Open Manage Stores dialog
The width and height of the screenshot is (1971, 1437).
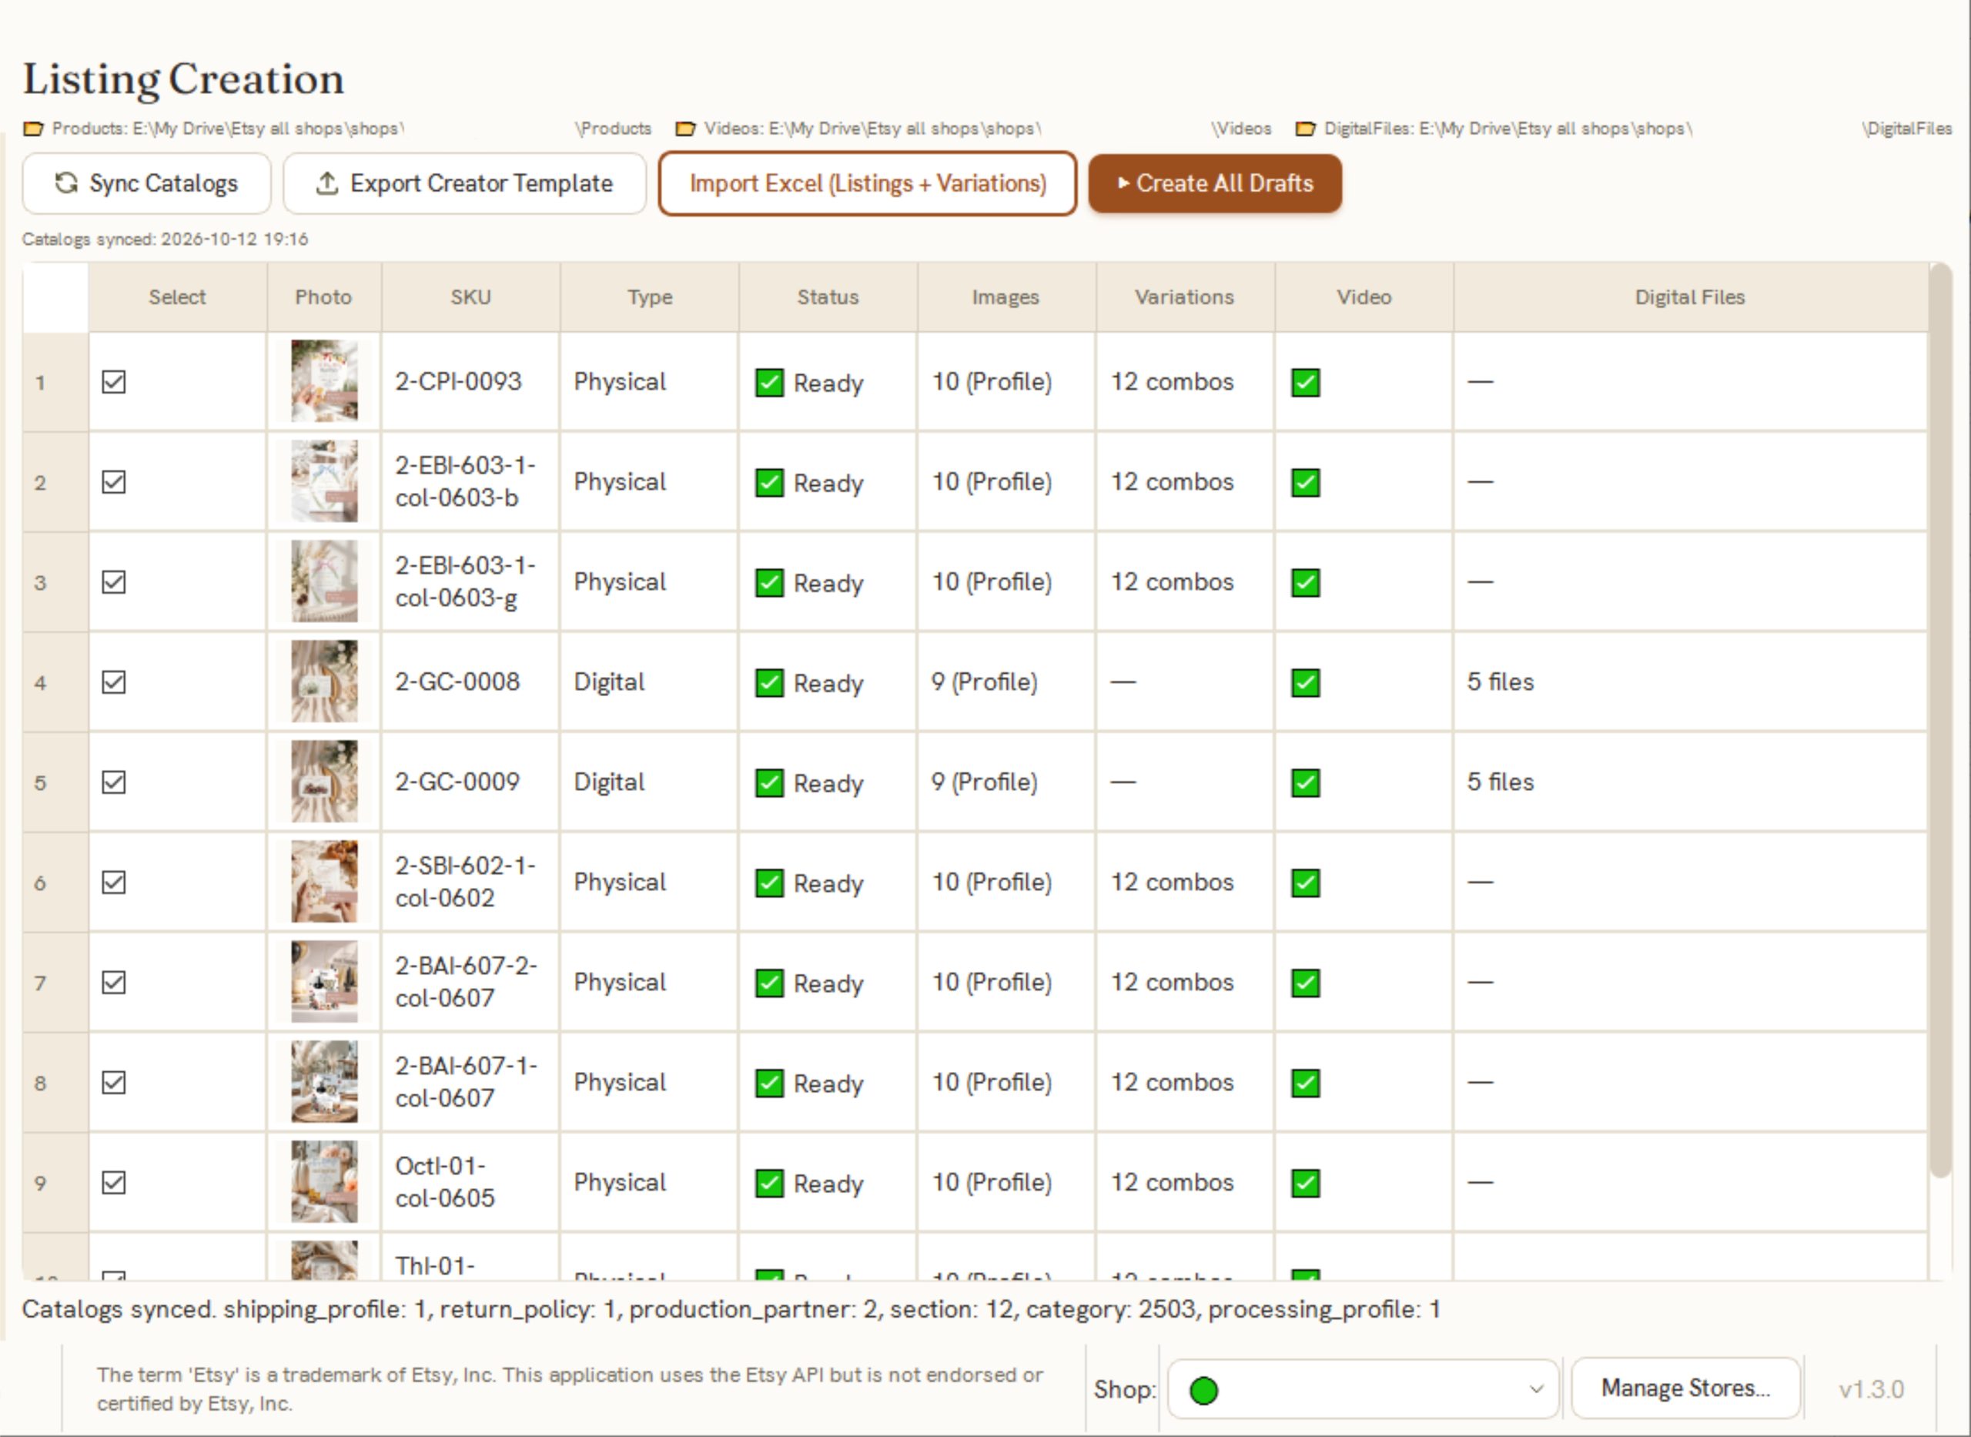point(1686,1388)
